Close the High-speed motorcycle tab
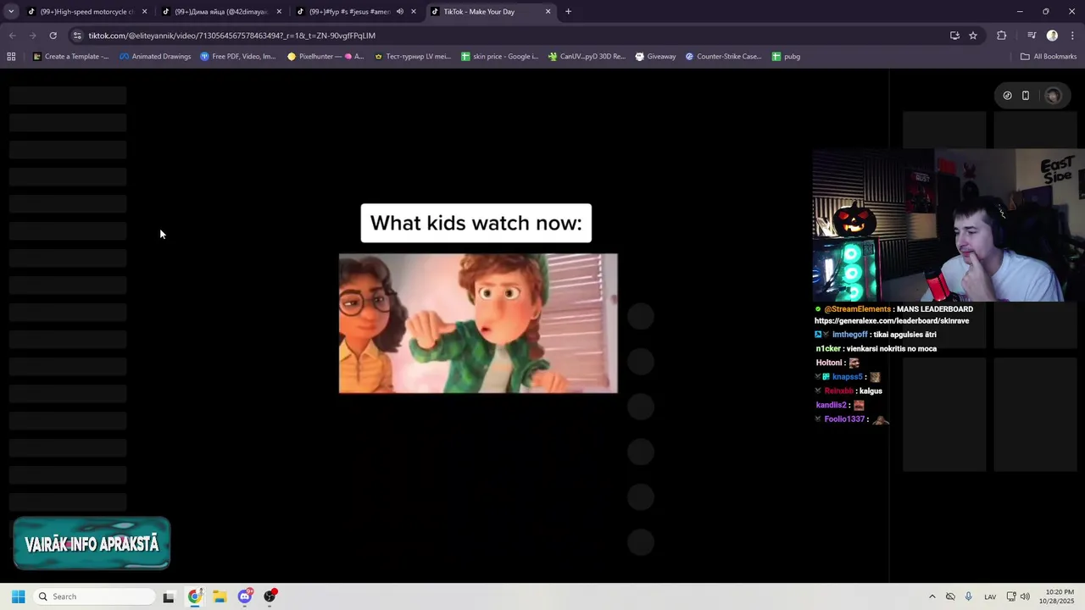The image size is (1085, 610). 144,12
